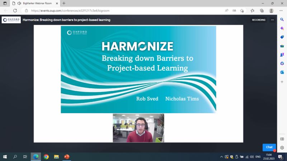The image size is (287, 161).
Task: Close the BigMarker Webinar Room tab
Action: coord(57,3)
